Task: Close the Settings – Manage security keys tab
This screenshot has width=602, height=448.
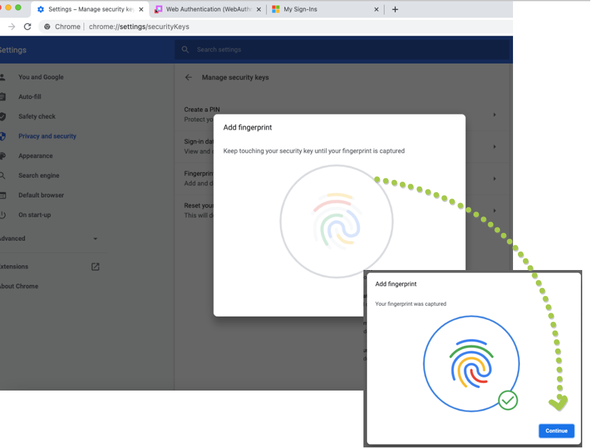Action: click(141, 9)
